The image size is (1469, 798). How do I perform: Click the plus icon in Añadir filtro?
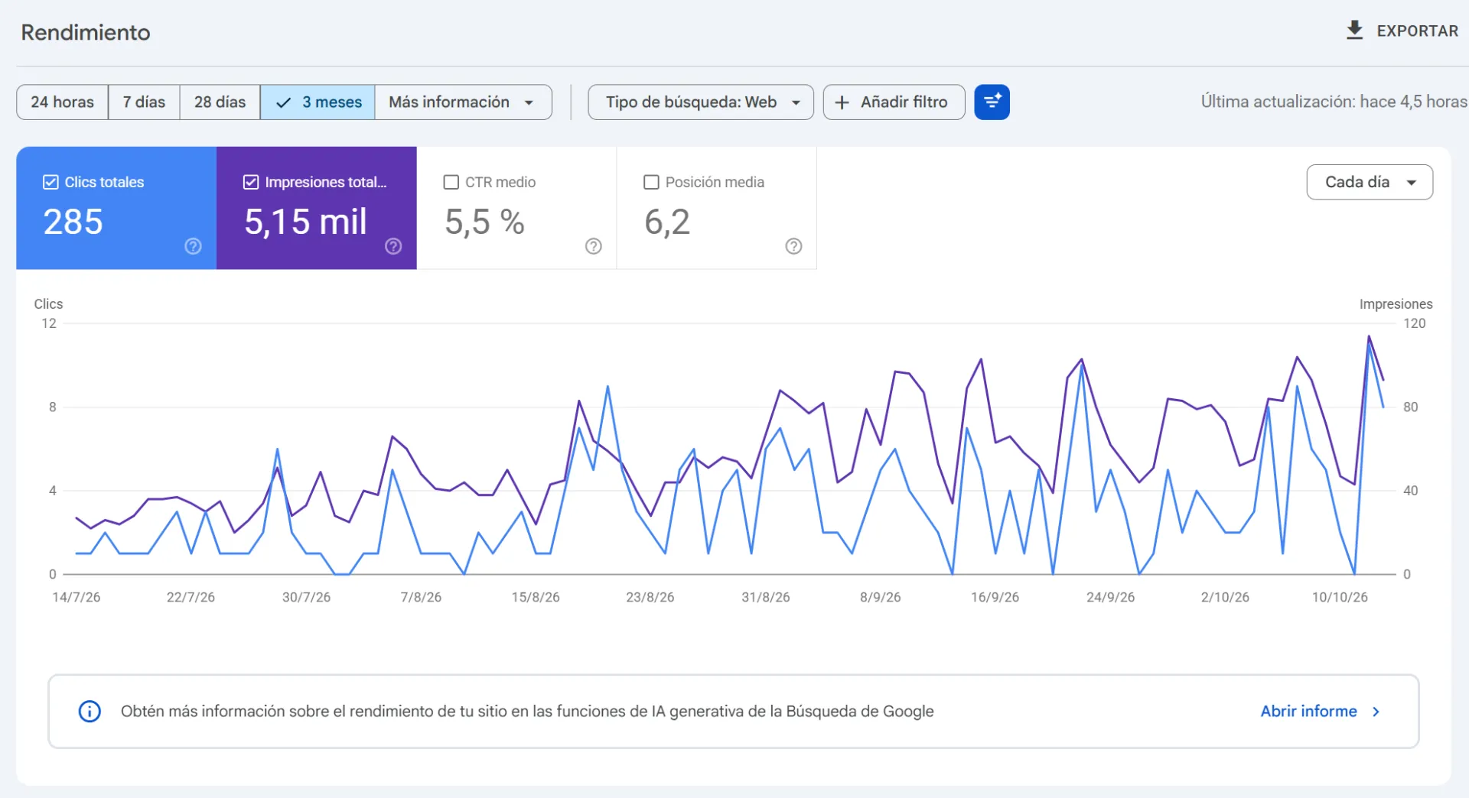[842, 102]
